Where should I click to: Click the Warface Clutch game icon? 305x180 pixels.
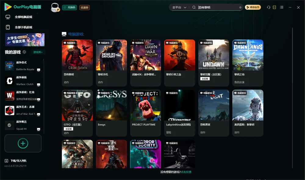pyautogui.click(x=9, y=81)
